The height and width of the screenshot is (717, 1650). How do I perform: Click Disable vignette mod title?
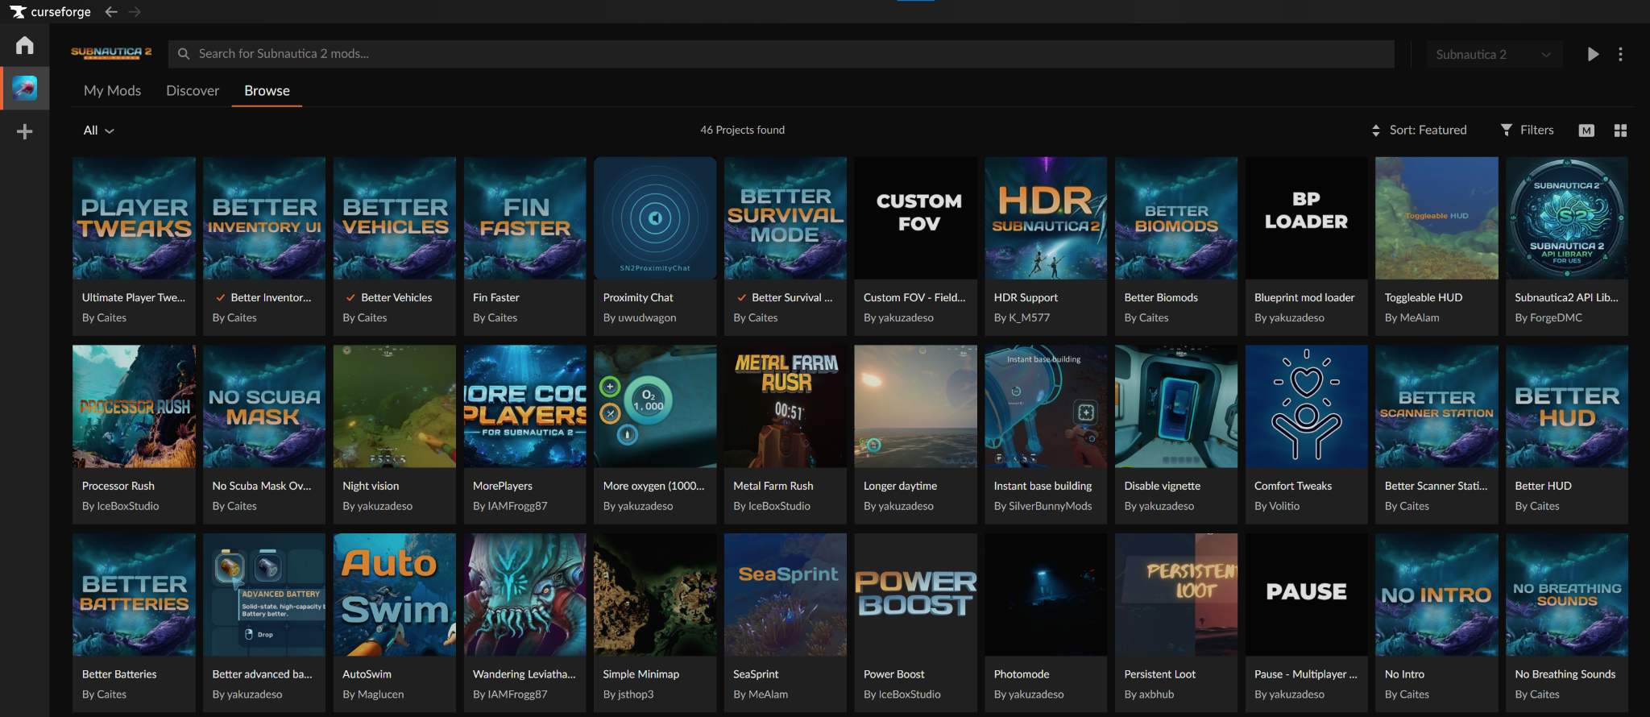pos(1162,486)
